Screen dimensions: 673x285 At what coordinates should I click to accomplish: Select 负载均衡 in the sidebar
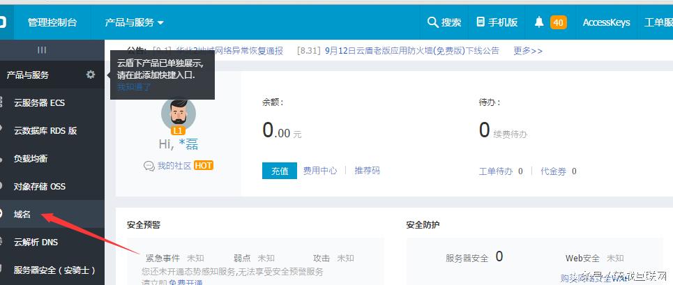coord(52,159)
